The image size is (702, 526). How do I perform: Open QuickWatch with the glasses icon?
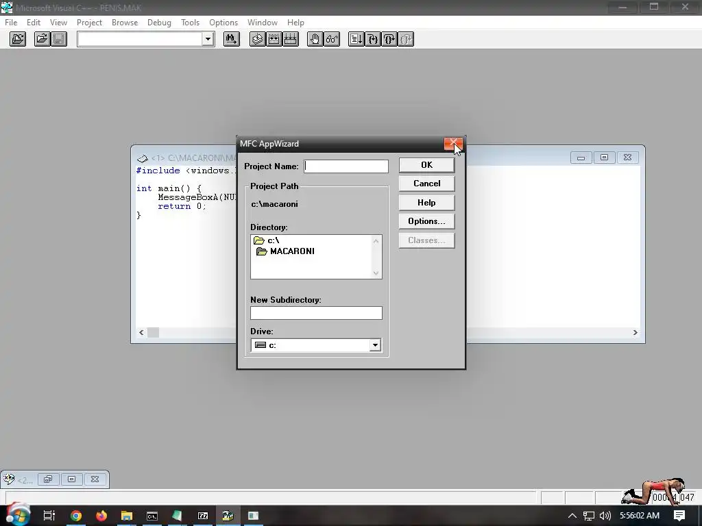point(332,39)
